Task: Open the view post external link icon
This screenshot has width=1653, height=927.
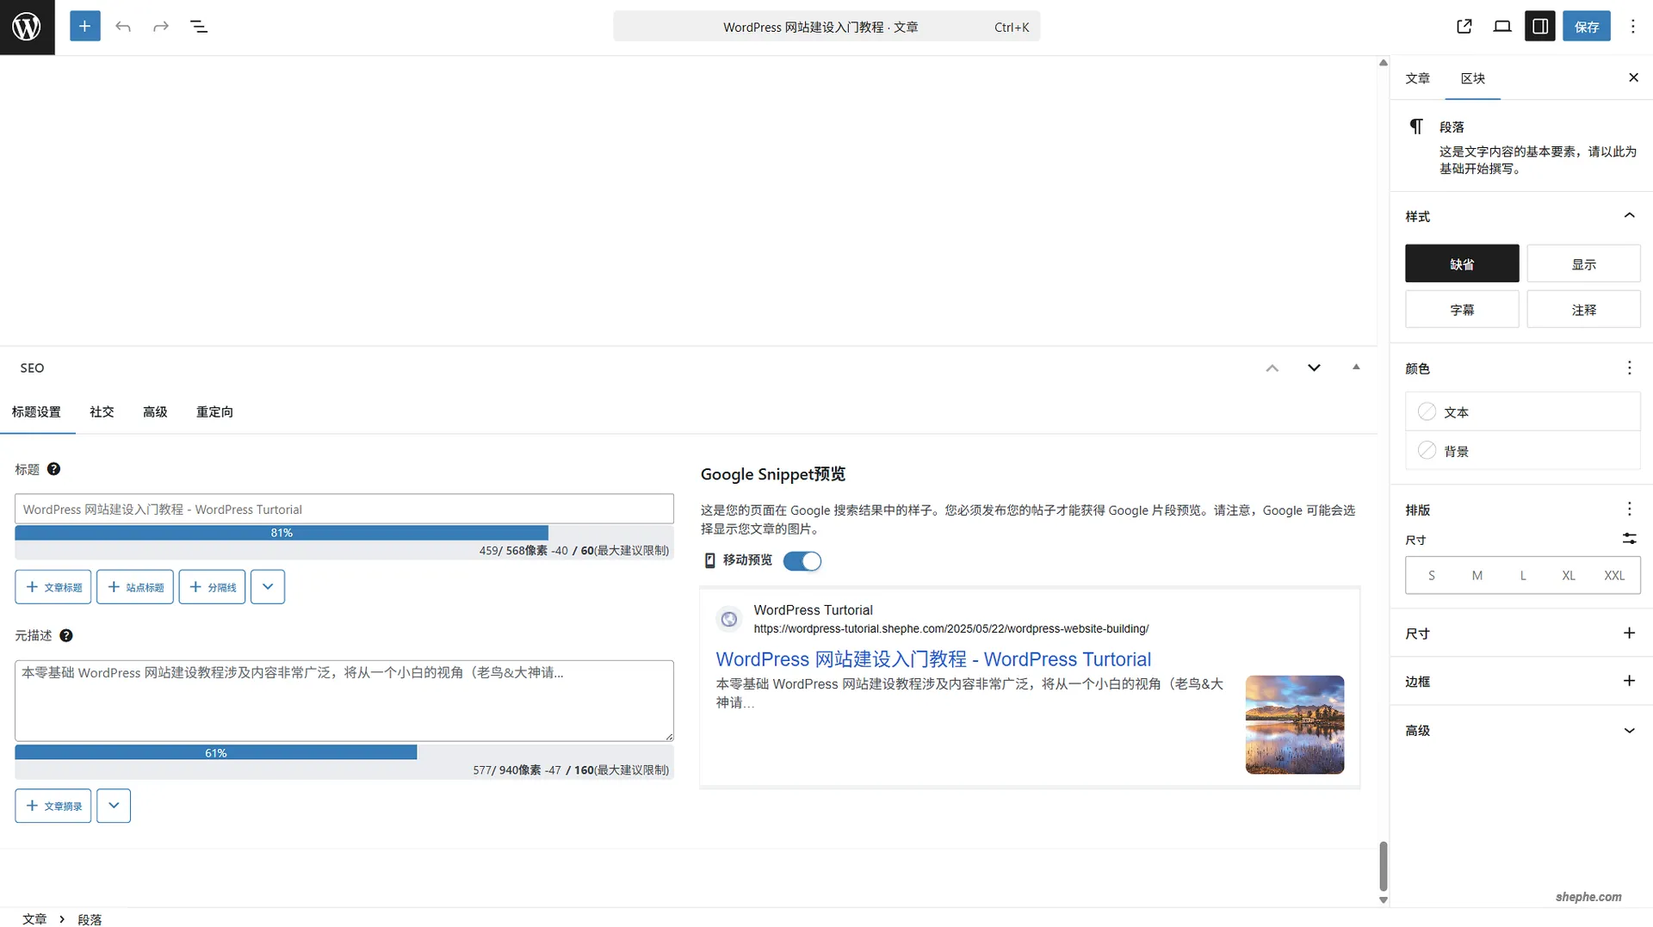Action: (x=1464, y=27)
